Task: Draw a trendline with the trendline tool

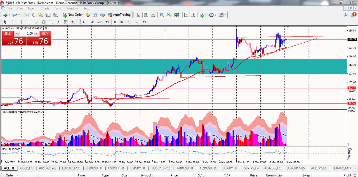Action: 36,22
